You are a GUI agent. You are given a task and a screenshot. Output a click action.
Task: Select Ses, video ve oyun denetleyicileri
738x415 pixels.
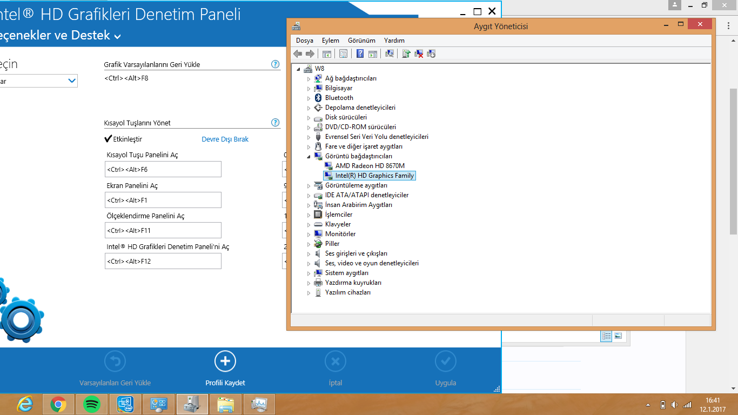pos(372,263)
